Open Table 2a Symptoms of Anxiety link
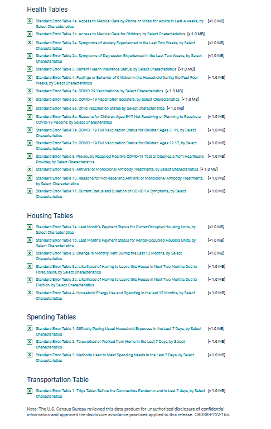The image size is (271, 429). click(115, 46)
